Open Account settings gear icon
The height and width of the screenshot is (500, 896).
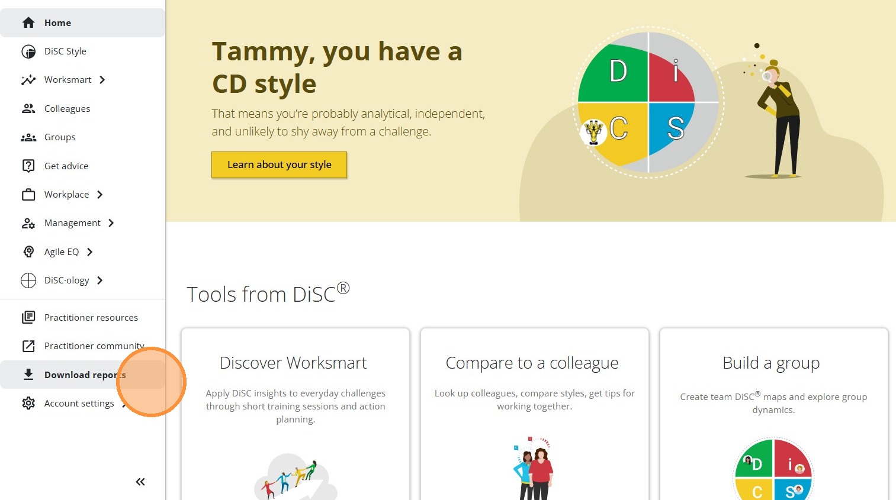point(28,403)
